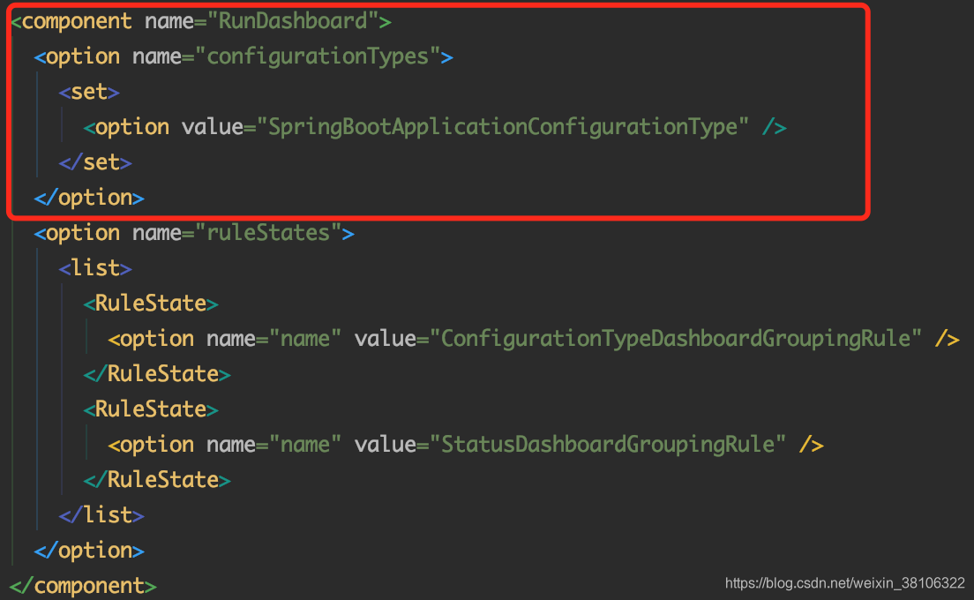974x600 pixels.
Task: Click "ConfigurationTypeDashboardGroupingRule" value text
Action: (x=675, y=339)
